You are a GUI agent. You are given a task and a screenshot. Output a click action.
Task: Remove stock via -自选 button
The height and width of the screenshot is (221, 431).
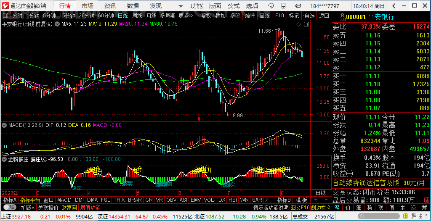[309, 16]
